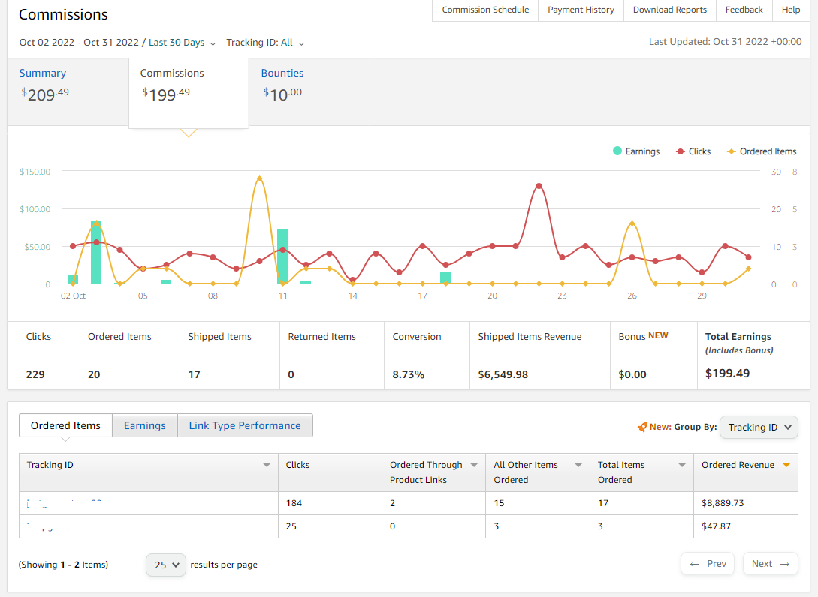
Task: Sort by Total Items Ordered arrow
Action: 682,465
